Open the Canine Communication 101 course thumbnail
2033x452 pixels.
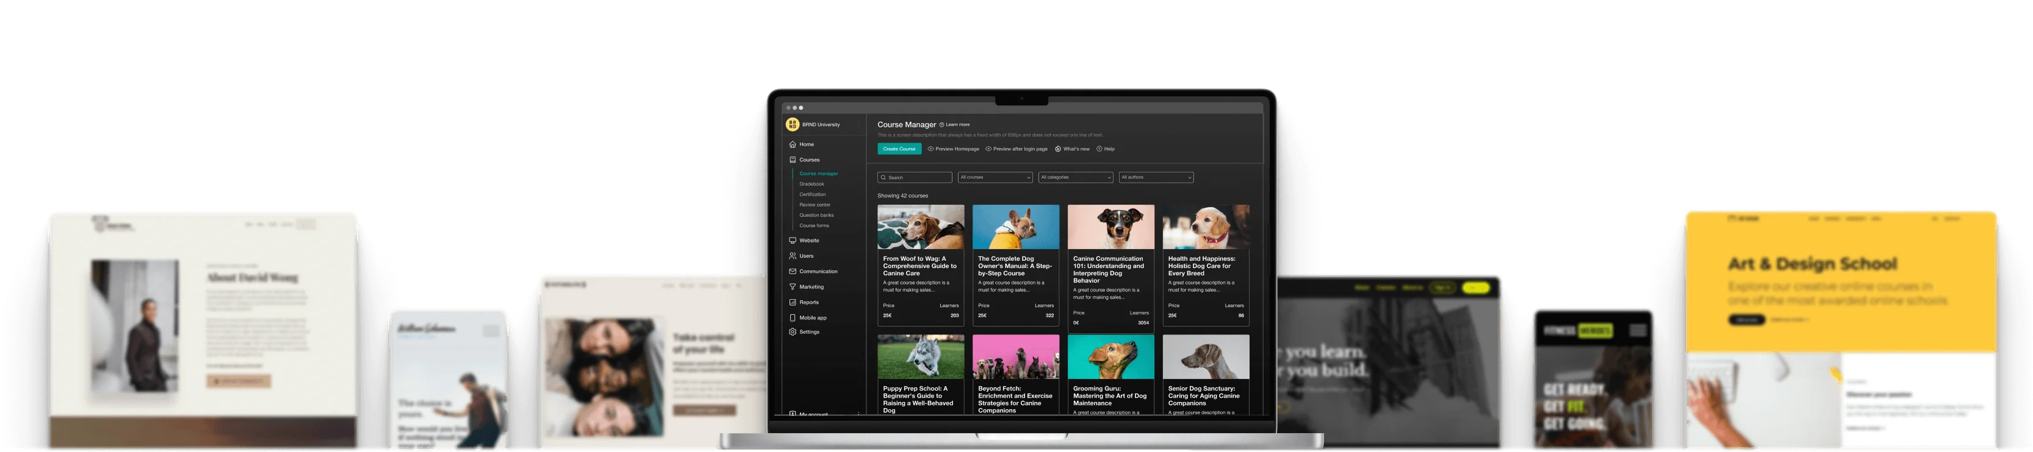point(1110,227)
